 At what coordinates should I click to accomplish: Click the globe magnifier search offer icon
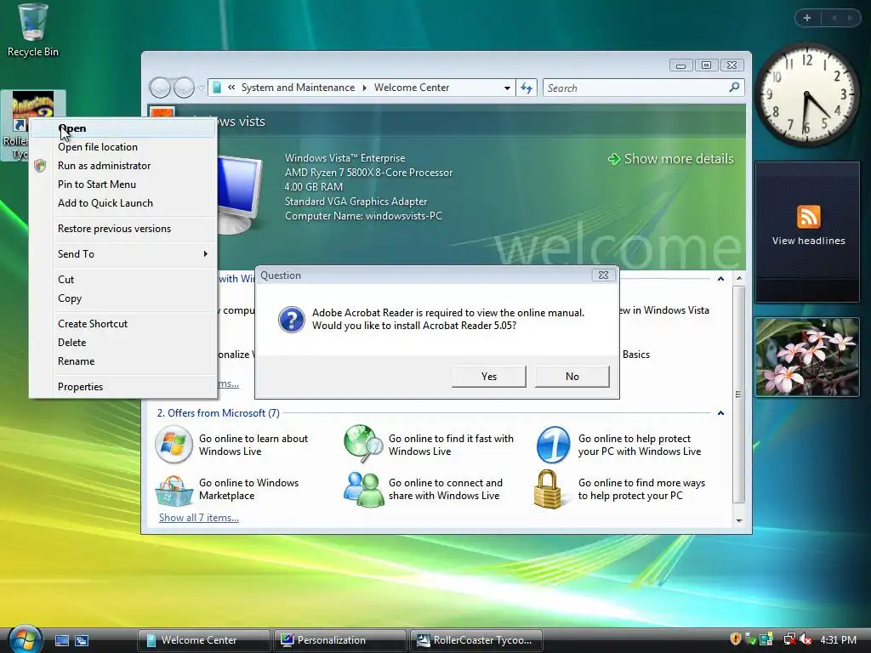tap(363, 444)
